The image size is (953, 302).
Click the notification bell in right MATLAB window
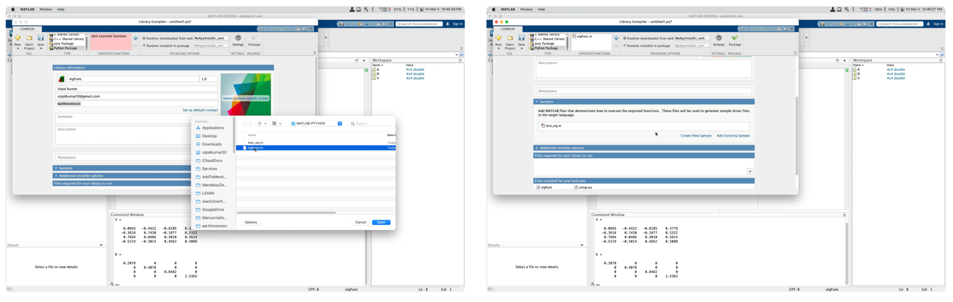click(929, 24)
